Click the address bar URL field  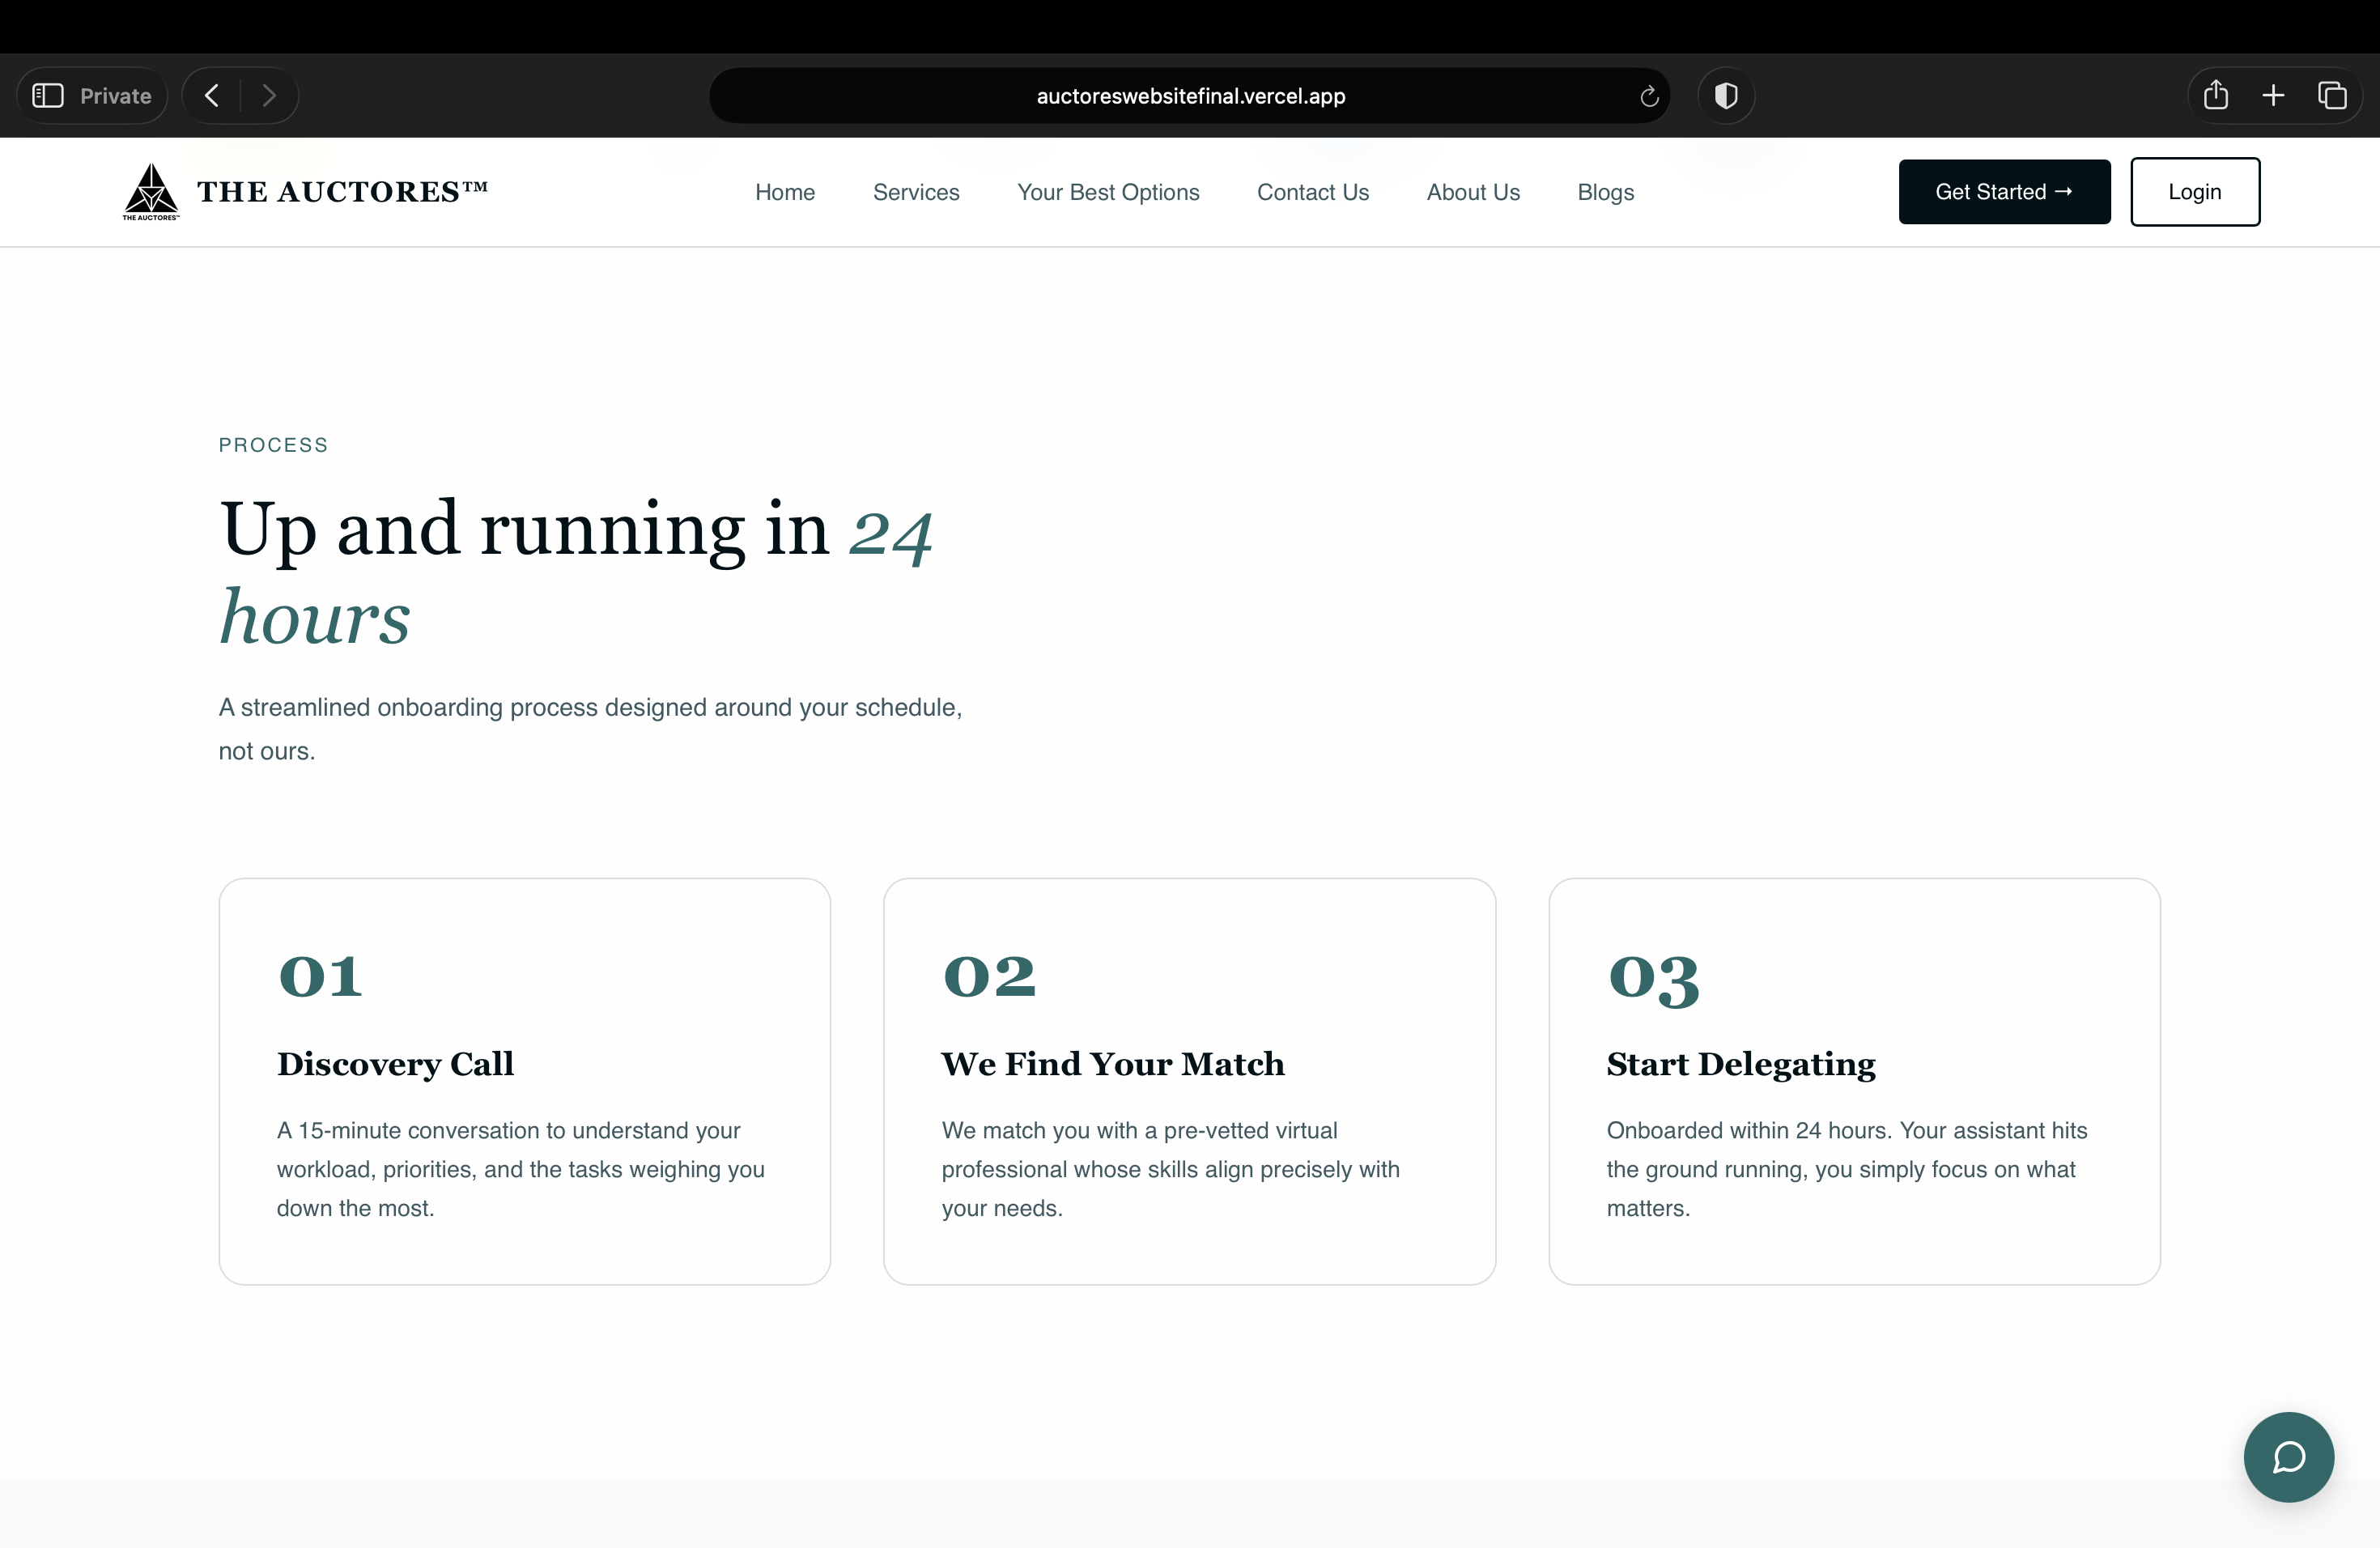tap(1190, 96)
